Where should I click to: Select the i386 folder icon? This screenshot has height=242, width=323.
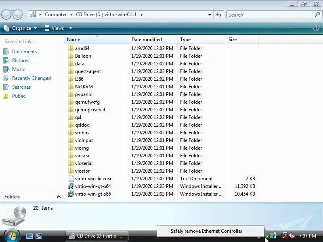pyautogui.click(x=71, y=79)
